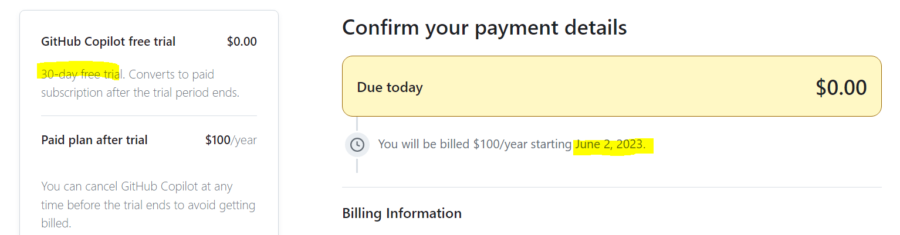Click the GitHub Copilot free trial title
Image resolution: width=900 pixels, height=235 pixels.
coord(109,42)
